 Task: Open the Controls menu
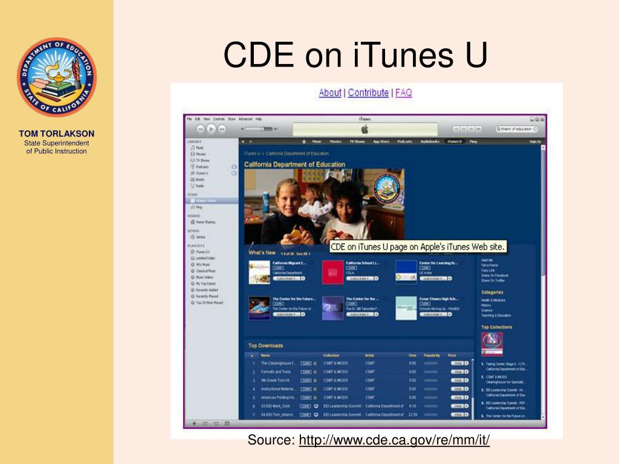(x=219, y=119)
